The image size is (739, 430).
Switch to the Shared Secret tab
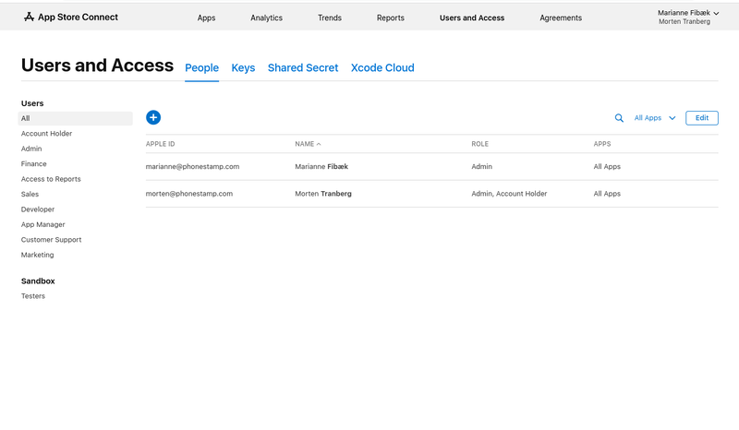pyautogui.click(x=303, y=67)
